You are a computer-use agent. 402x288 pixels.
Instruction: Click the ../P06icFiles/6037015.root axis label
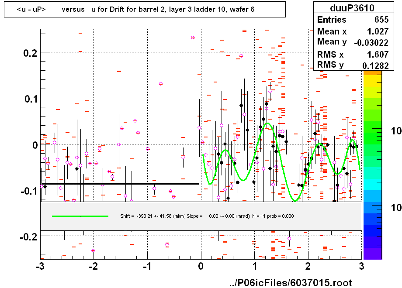coord(291,283)
